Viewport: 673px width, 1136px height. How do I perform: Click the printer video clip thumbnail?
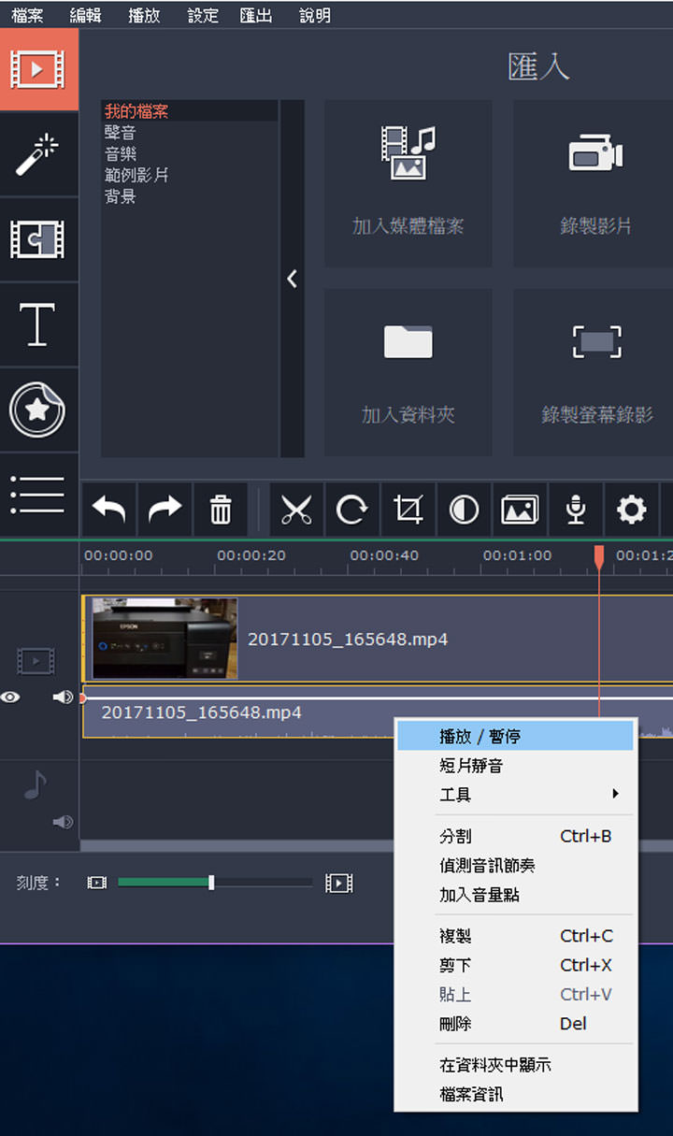click(165, 639)
